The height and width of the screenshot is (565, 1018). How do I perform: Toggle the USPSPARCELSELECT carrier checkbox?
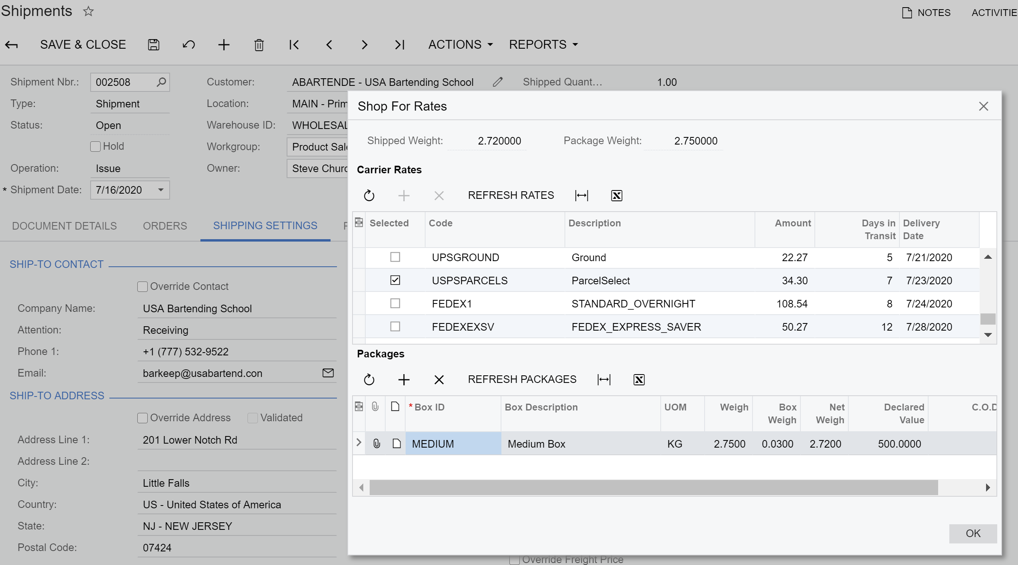click(x=395, y=280)
